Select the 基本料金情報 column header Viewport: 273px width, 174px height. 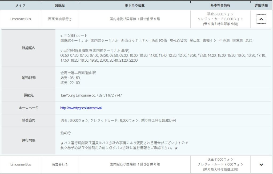[x=220, y=5]
